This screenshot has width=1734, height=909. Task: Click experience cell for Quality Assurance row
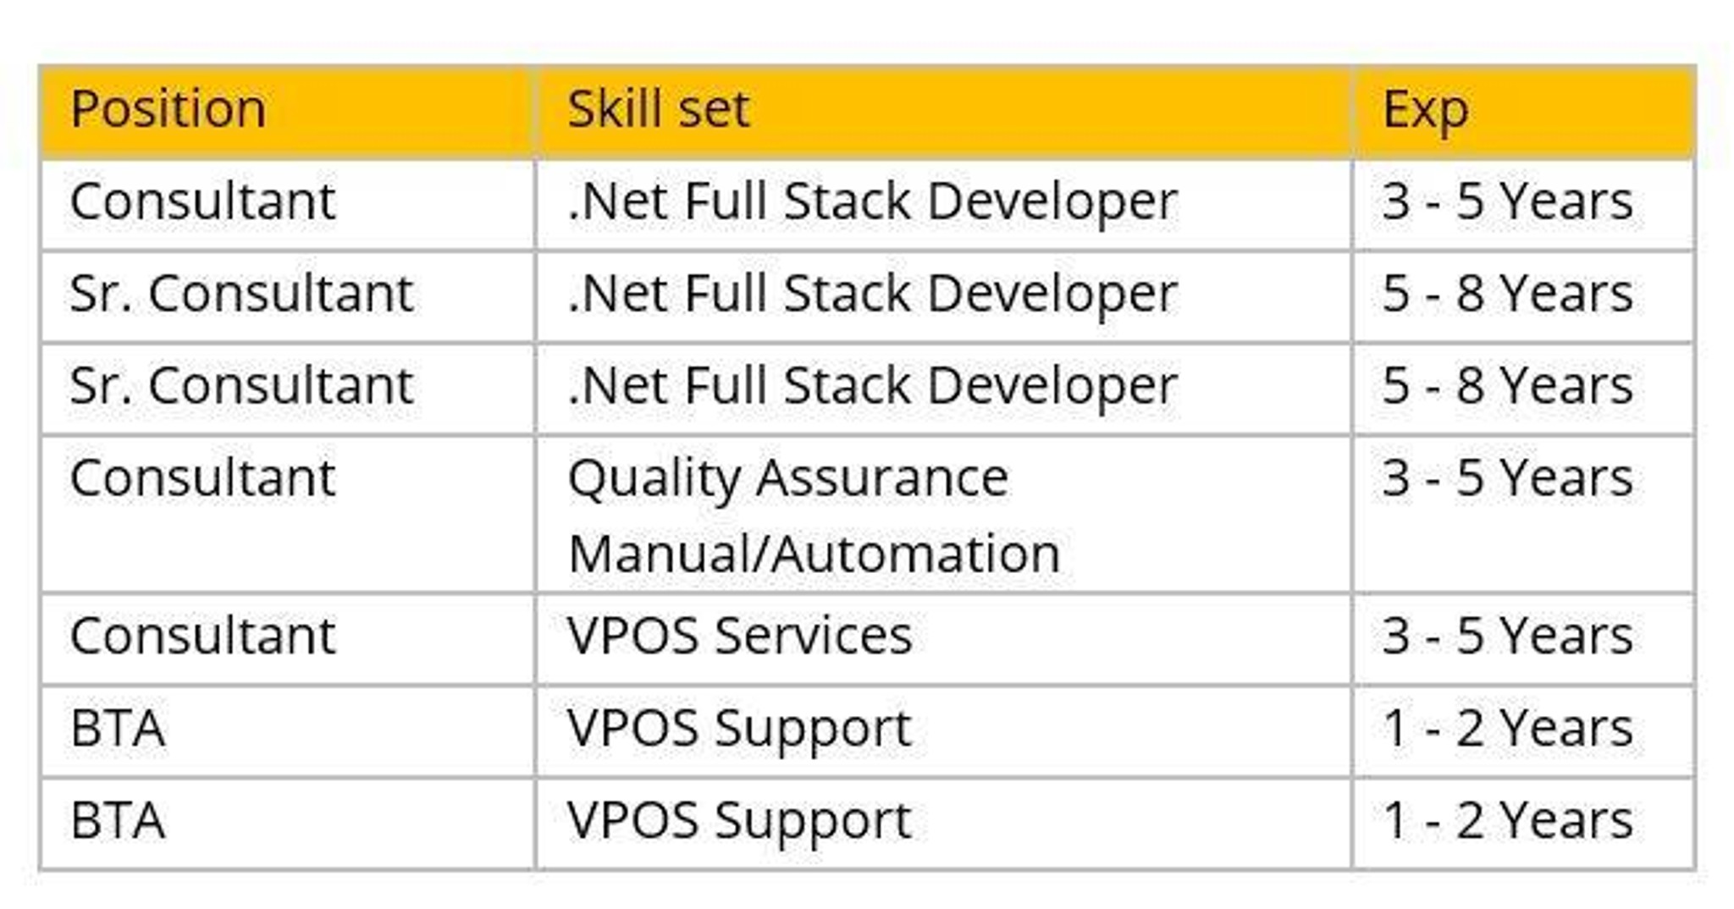click(x=1507, y=478)
